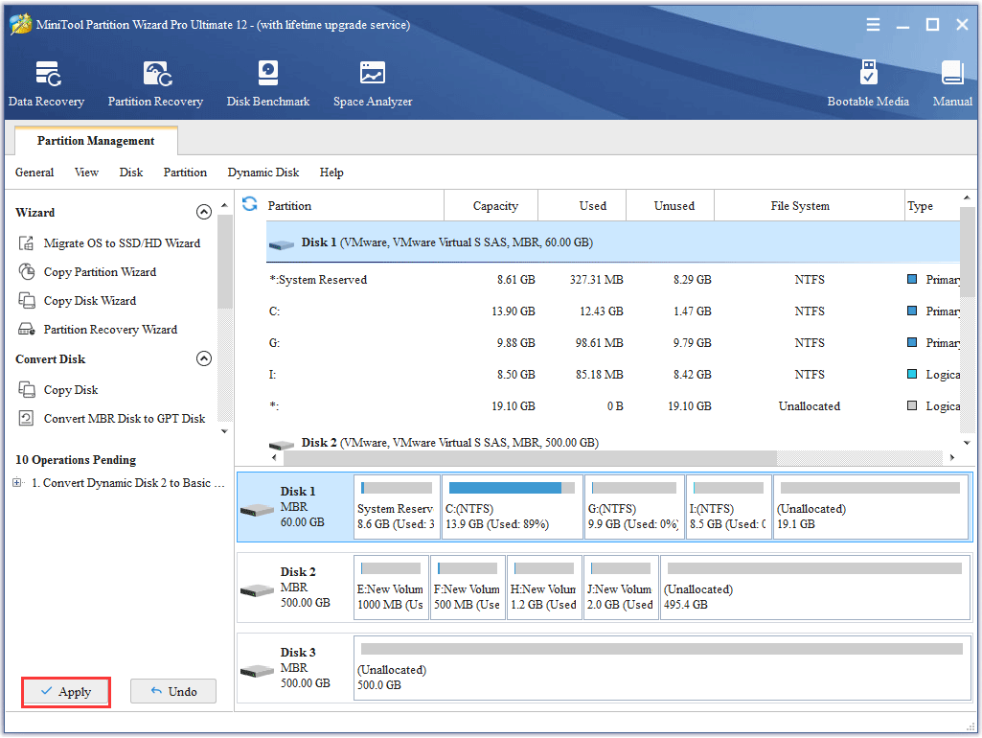Open the Partition menu
This screenshot has height=738, width=982.
(x=185, y=173)
